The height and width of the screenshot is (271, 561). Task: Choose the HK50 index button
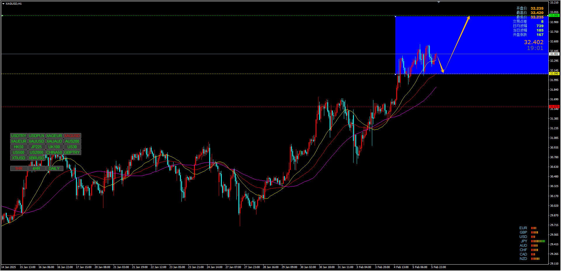(19, 147)
